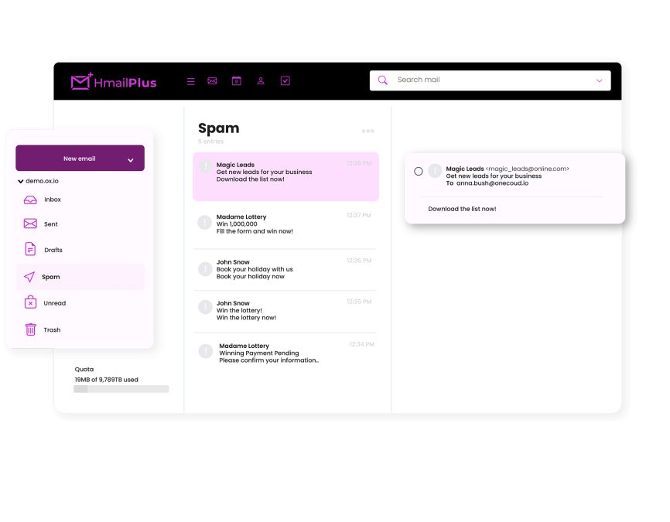Viewport: 670px width, 522px height.
Task: Select the Spam folder
Action: click(80, 277)
